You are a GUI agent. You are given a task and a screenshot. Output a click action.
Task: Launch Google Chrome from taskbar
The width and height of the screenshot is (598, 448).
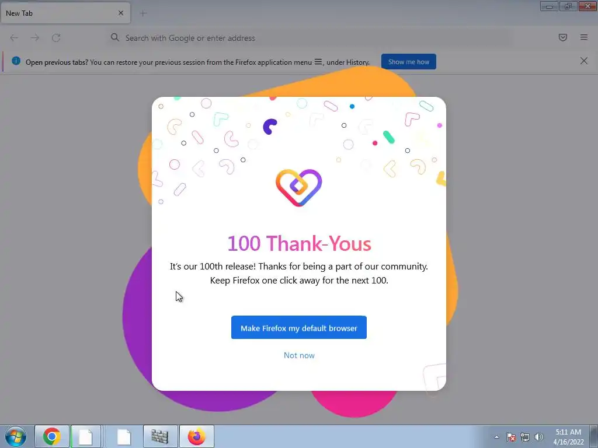[52, 436]
